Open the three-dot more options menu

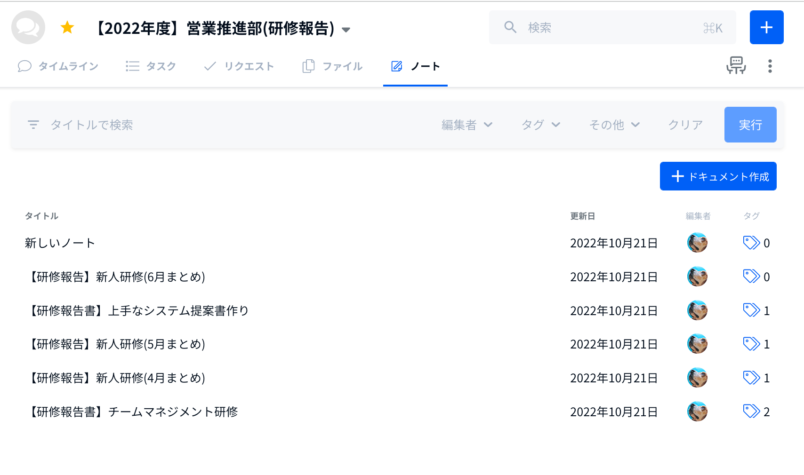click(x=770, y=66)
